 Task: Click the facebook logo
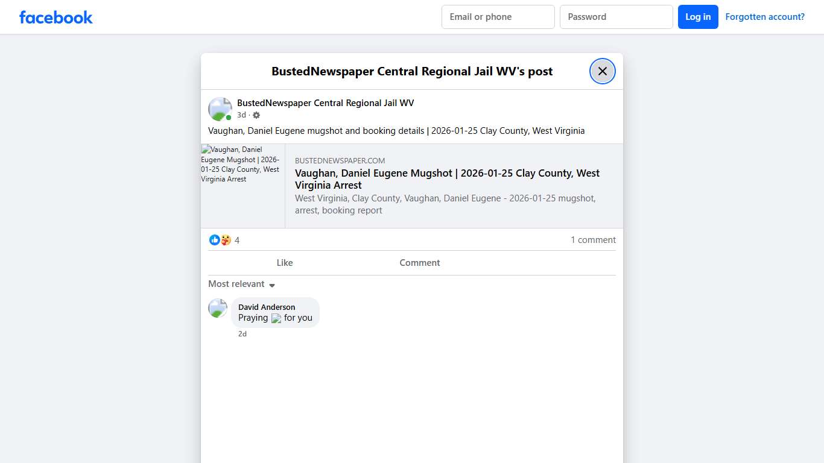(55, 17)
